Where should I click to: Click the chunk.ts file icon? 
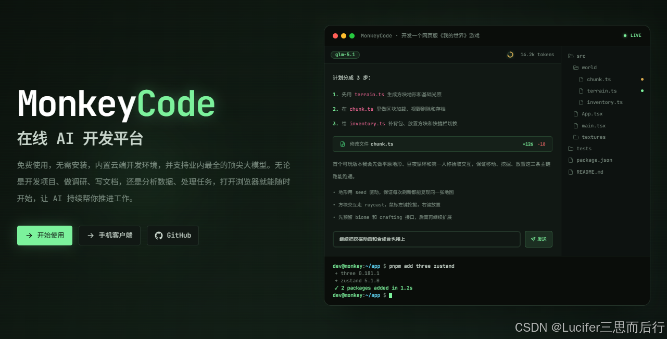click(581, 80)
